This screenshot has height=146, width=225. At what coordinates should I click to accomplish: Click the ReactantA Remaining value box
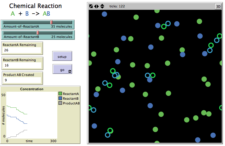(x=22, y=50)
